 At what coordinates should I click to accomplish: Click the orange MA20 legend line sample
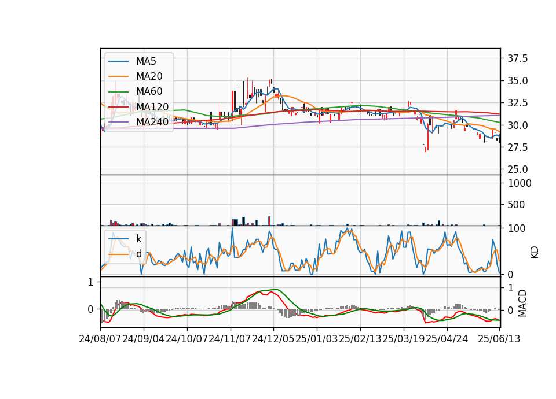[x=118, y=76]
